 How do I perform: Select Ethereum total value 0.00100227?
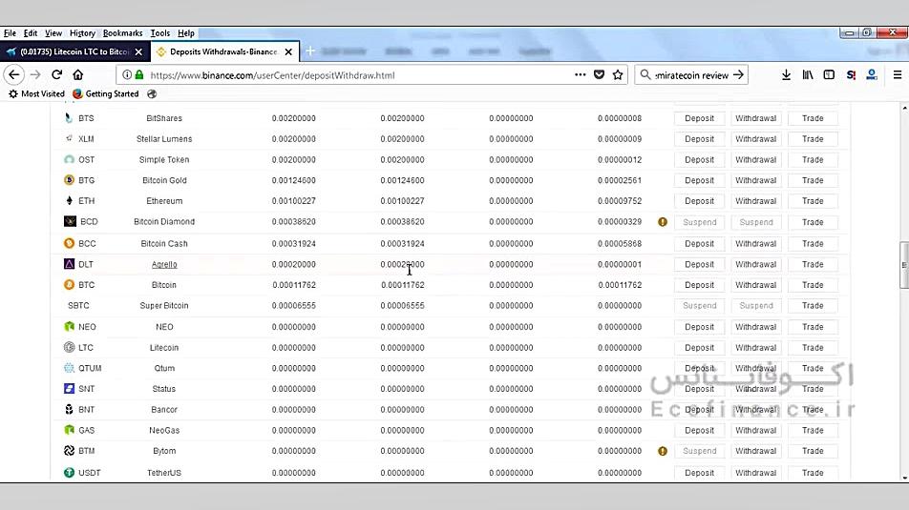[x=293, y=201]
